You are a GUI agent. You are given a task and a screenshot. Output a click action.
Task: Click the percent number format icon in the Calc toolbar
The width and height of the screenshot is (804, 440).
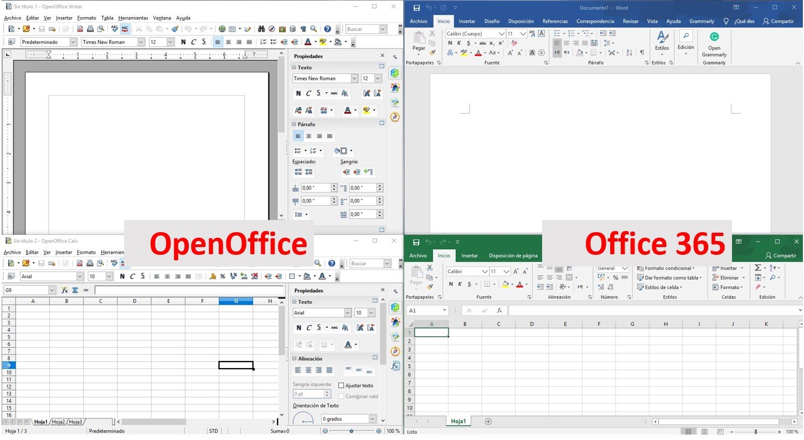pos(223,276)
